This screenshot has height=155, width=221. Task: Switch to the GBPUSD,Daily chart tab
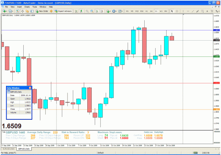point(24,149)
